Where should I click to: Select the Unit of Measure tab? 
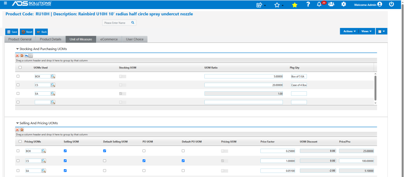tap(81, 39)
